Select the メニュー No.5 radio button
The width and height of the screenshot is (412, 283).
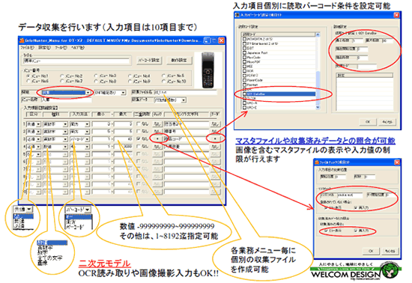coord(163,76)
